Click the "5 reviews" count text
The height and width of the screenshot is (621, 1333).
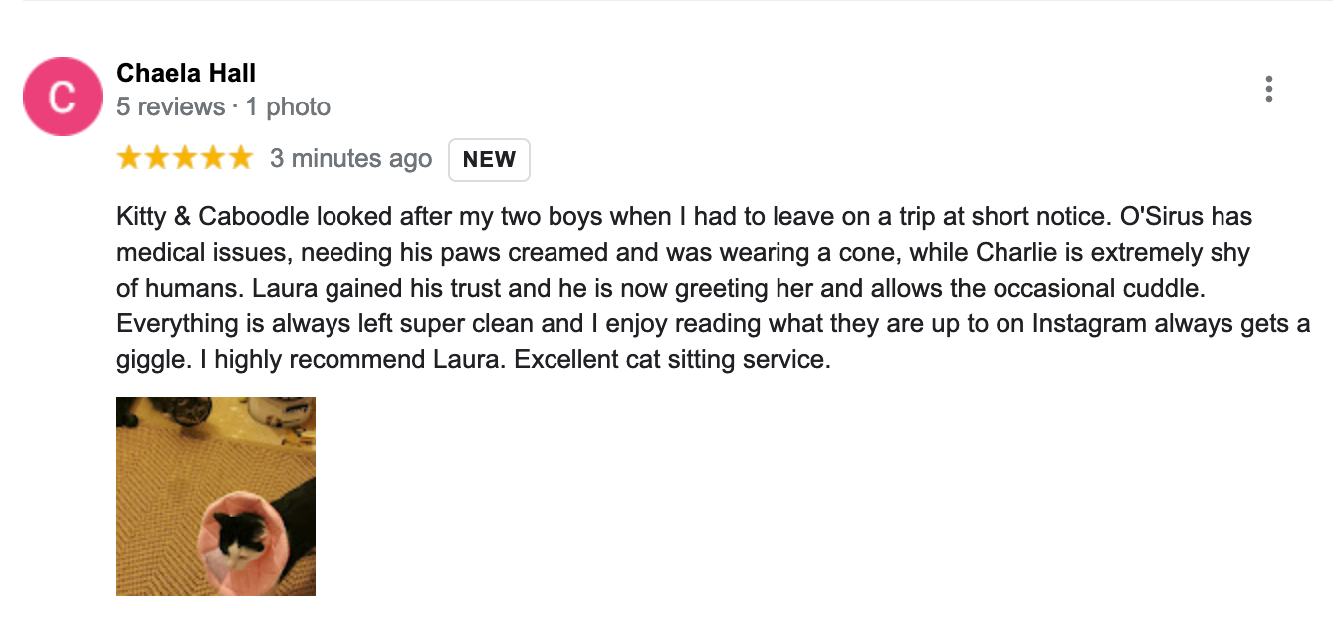click(170, 106)
